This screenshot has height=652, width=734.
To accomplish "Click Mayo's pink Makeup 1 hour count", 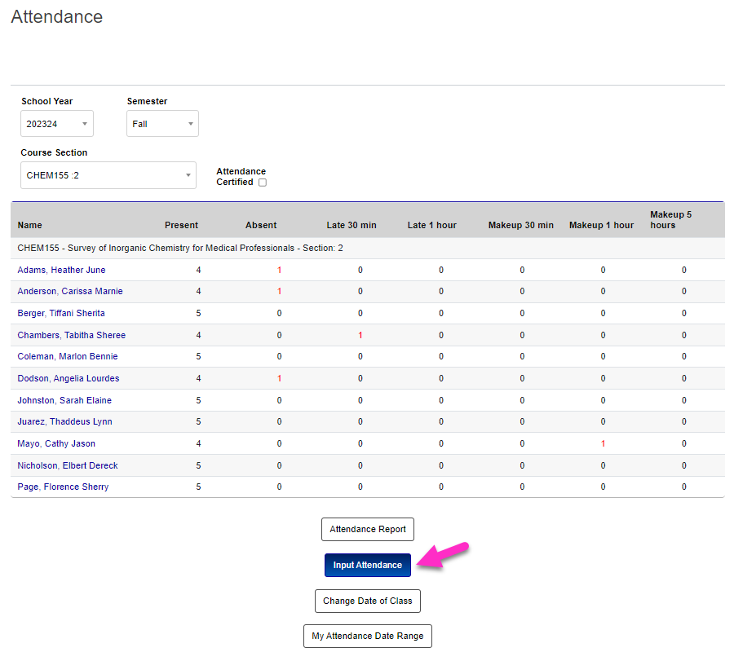I will coord(602,443).
